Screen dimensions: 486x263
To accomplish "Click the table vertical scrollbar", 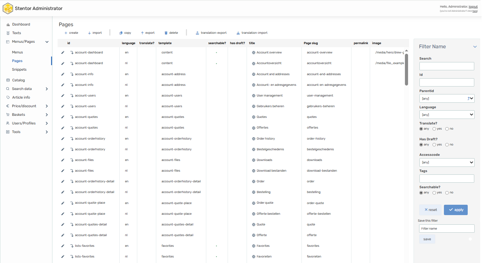I will point(406,69).
